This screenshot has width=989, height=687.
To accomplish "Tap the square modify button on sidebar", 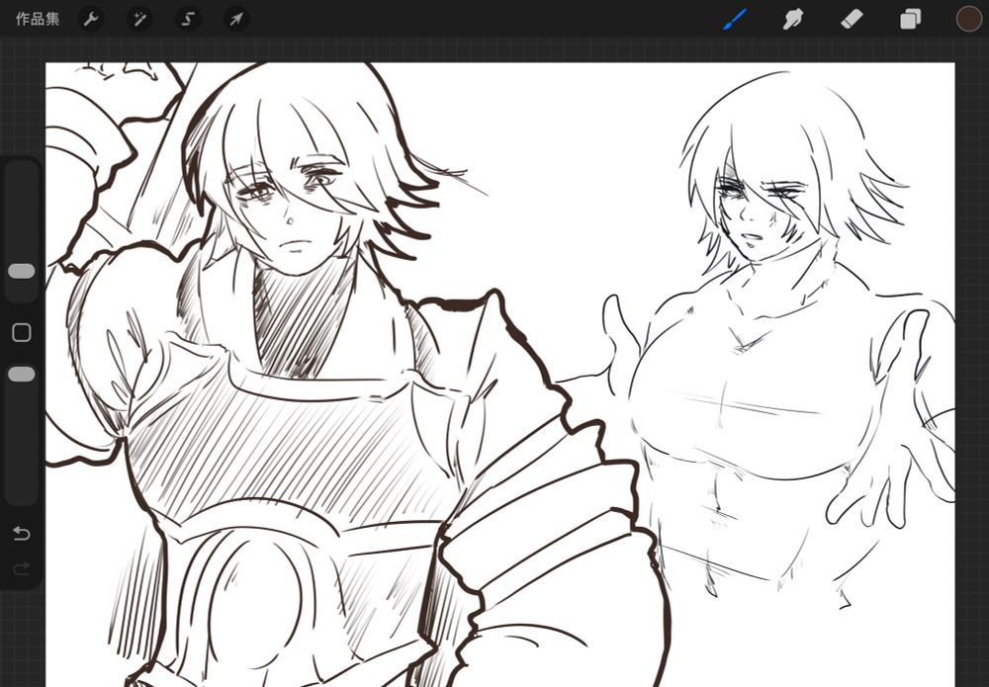I will click(22, 332).
